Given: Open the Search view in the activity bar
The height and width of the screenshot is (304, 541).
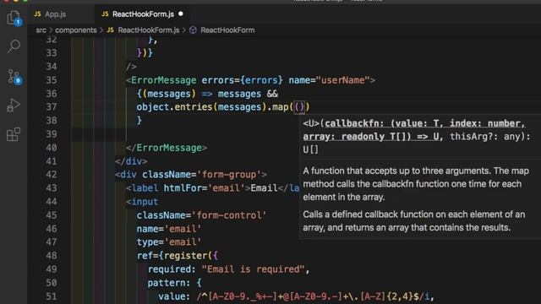Looking at the screenshot, I should click(14, 46).
